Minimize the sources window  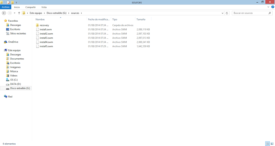click(257, 2)
